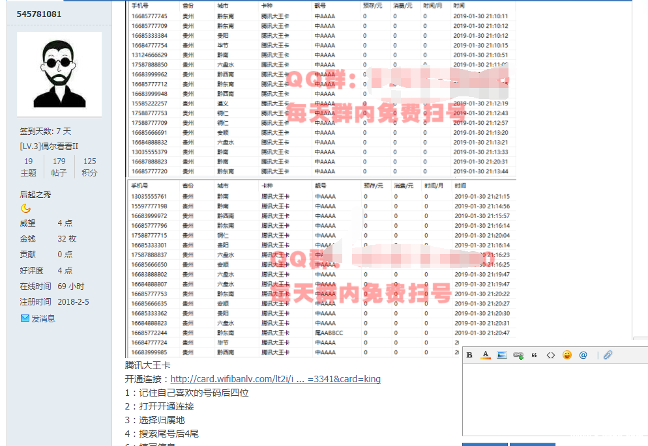Insert a quote block
Image resolution: width=648 pixels, height=446 pixels.
(535, 355)
